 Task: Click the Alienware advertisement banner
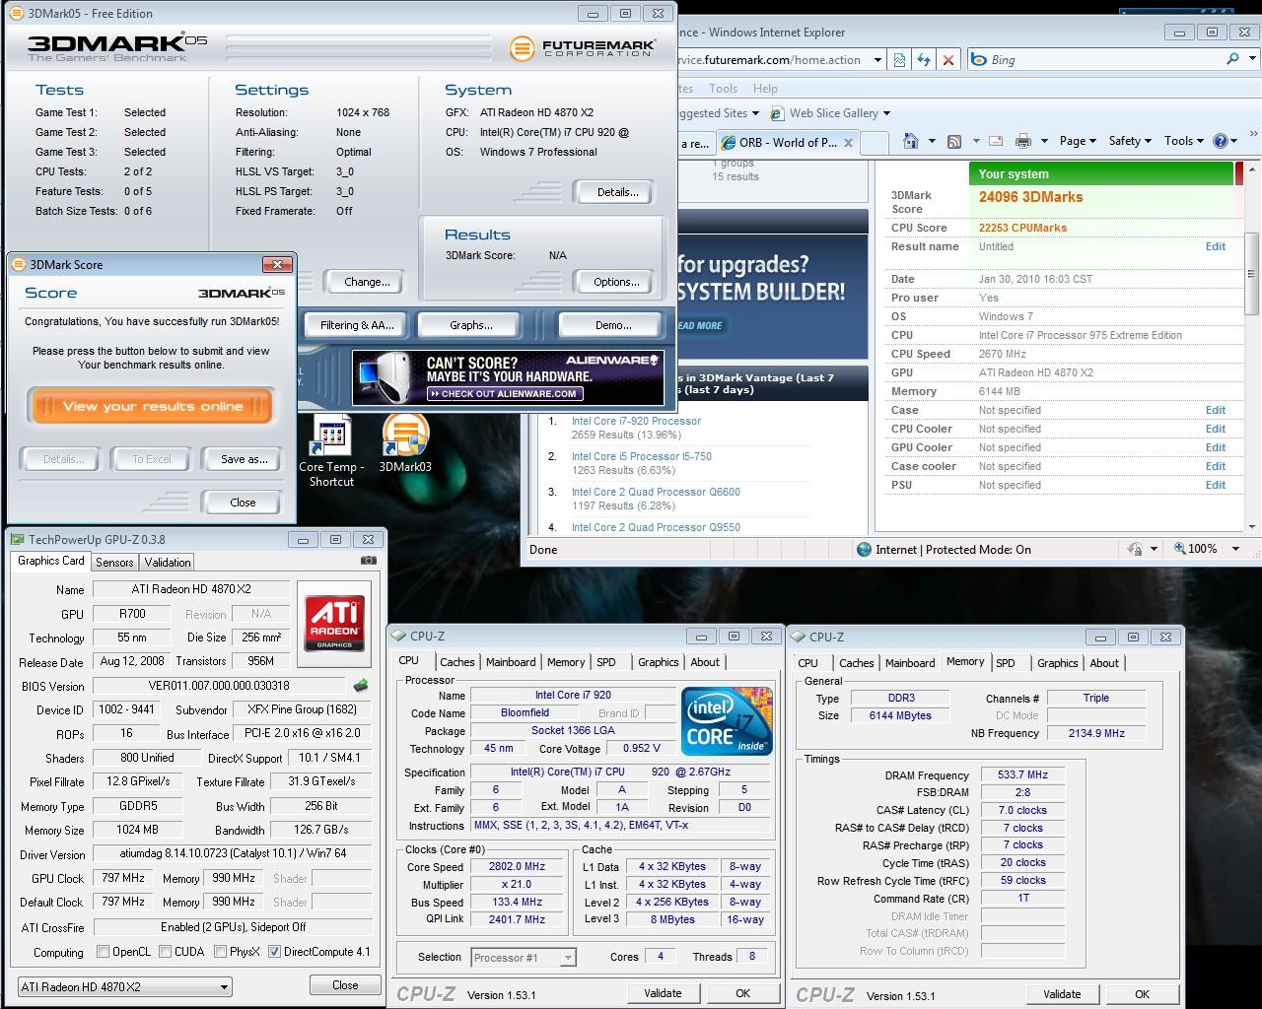coord(508,377)
